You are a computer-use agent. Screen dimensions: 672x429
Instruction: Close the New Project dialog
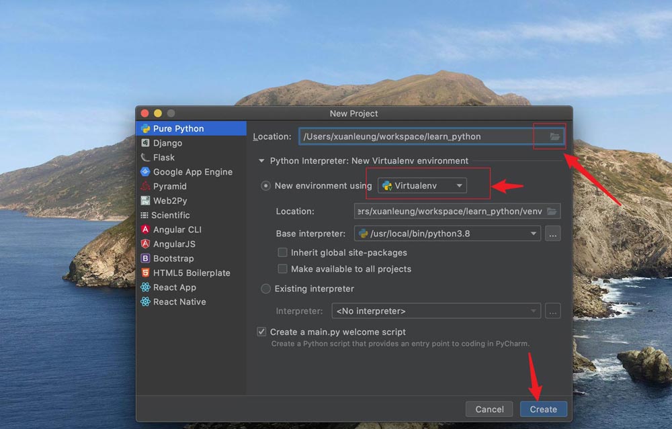145,113
